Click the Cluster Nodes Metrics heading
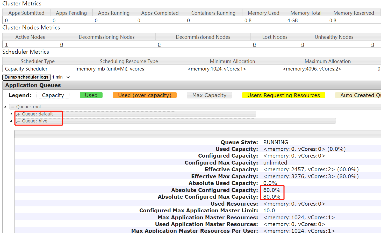This screenshot has width=381, height=233. [x=31, y=28]
